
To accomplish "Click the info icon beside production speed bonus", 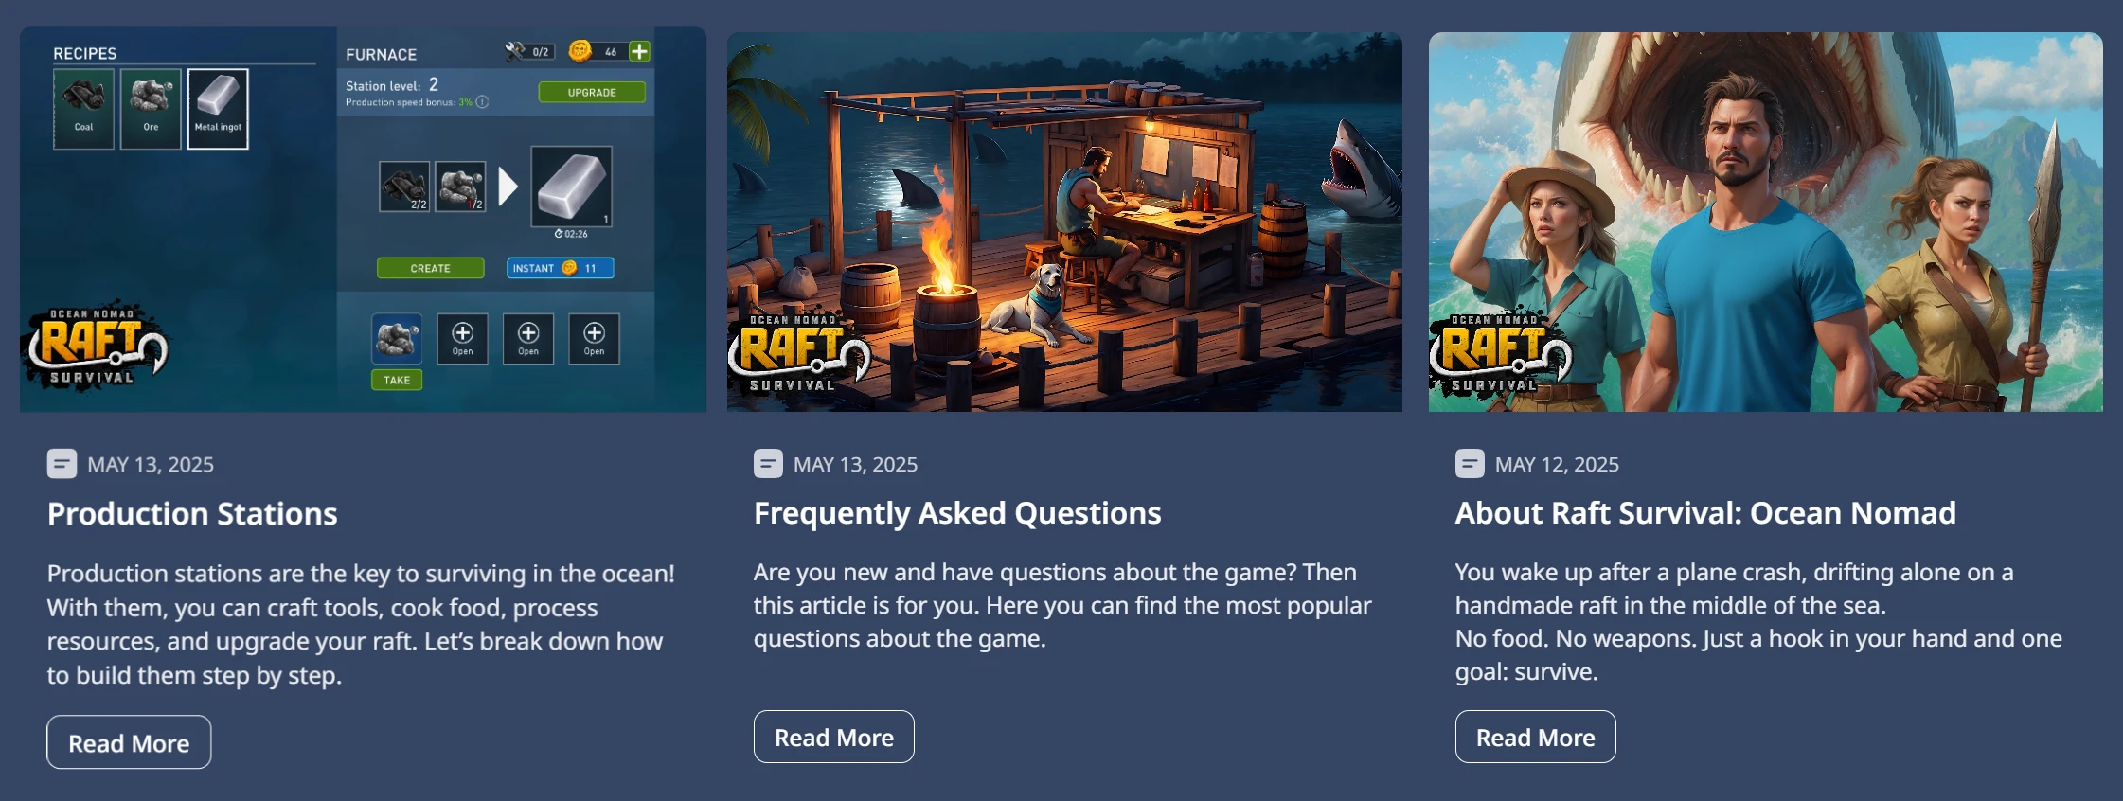I will click(x=483, y=102).
